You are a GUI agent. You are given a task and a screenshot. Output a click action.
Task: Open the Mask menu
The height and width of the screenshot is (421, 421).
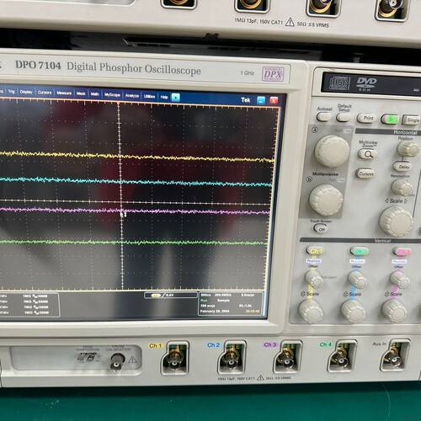[81, 93]
